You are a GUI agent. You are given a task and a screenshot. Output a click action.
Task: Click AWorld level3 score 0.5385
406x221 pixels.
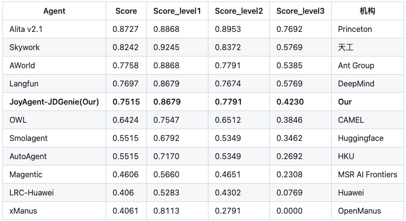[x=289, y=65]
